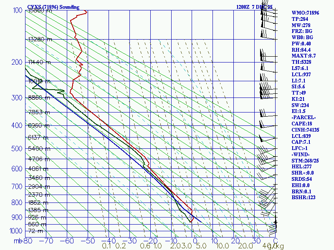Image resolution: width=334 pixels, height=250 pixels.
Task: Click the 100 mb pressure axis label
Action: [18, 10]
